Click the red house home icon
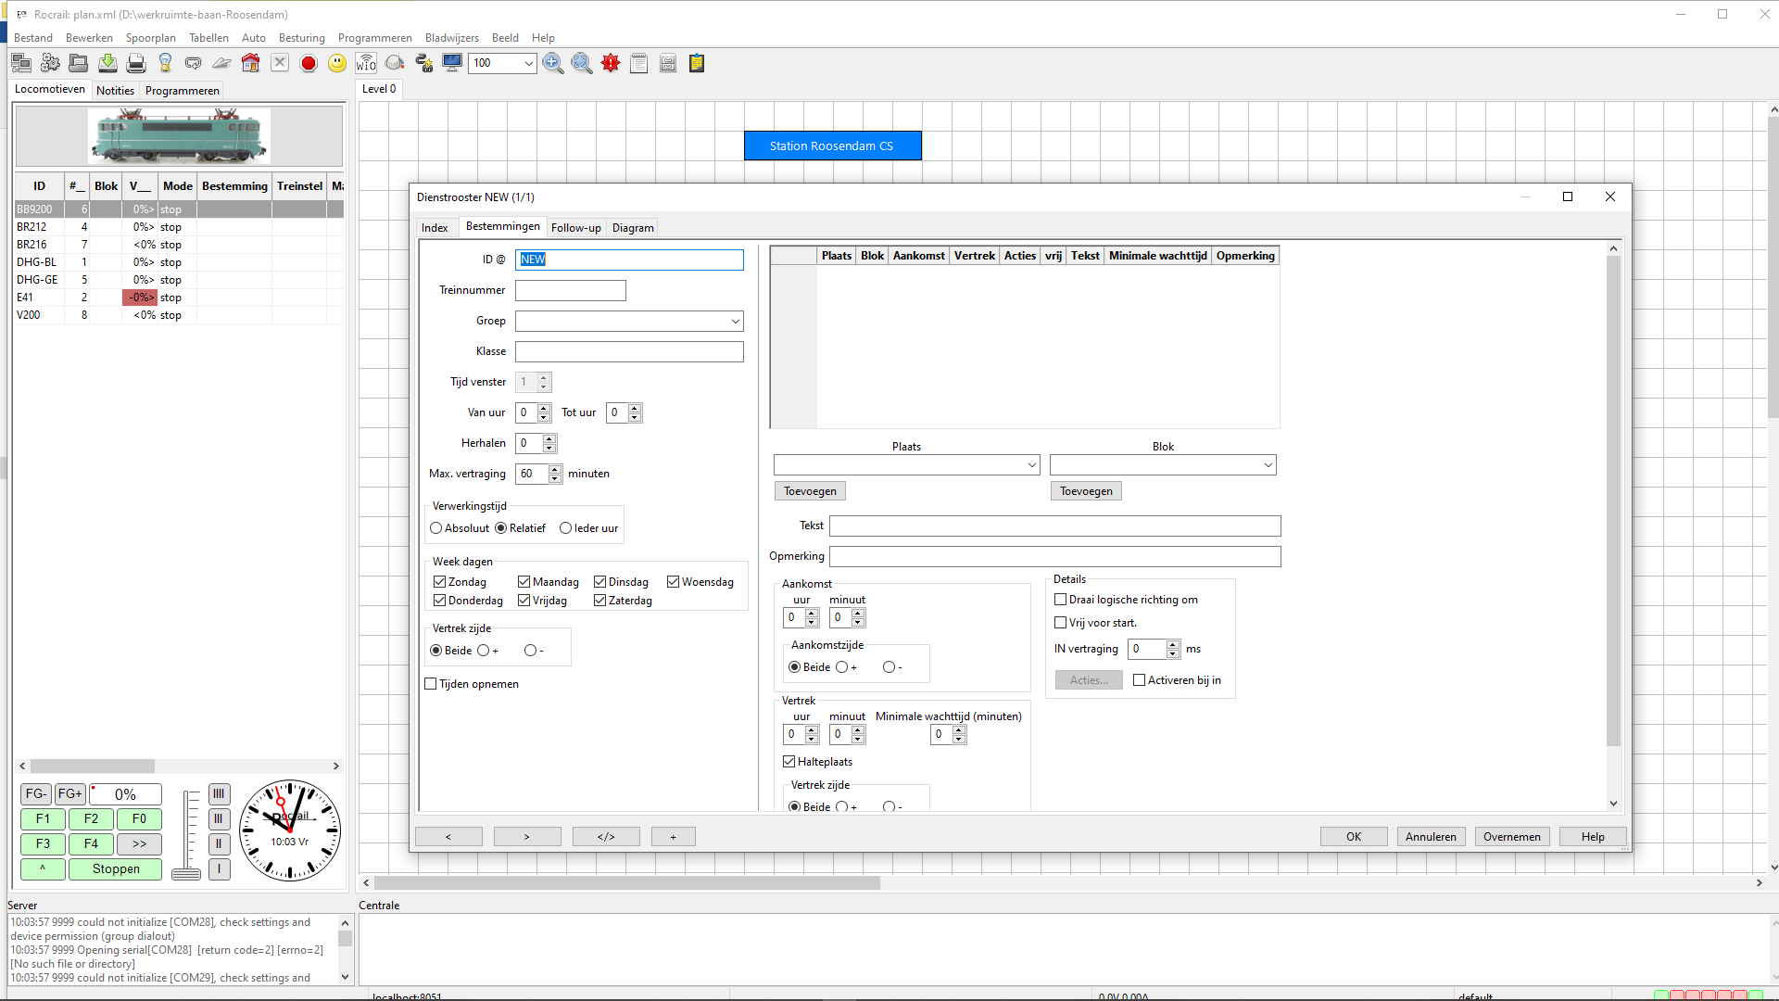Viewport: 1779px width, 1001px height. (x=250, y=63)
